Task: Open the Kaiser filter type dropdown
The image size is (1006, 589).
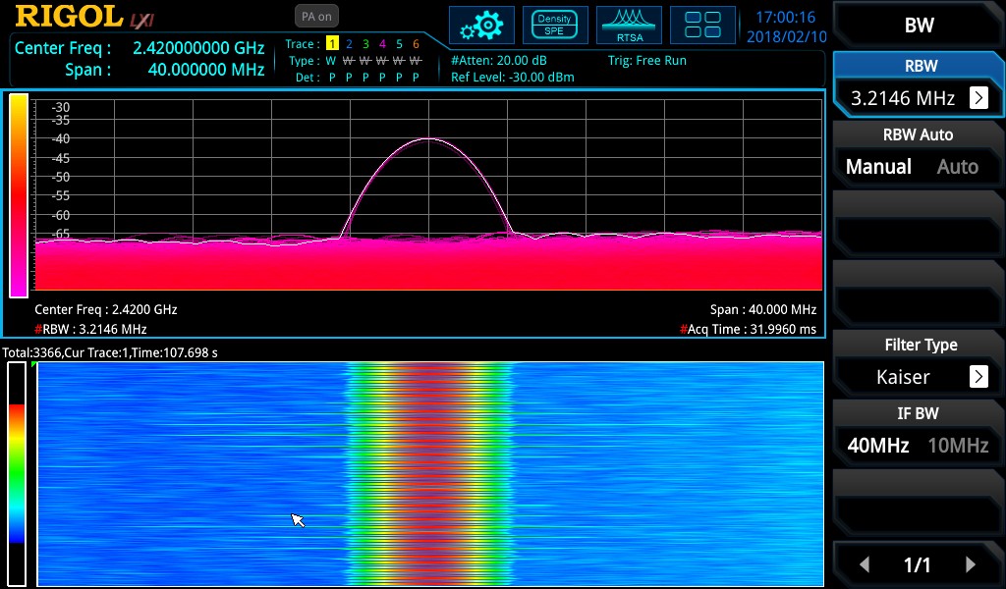Action: pos(978,376)
